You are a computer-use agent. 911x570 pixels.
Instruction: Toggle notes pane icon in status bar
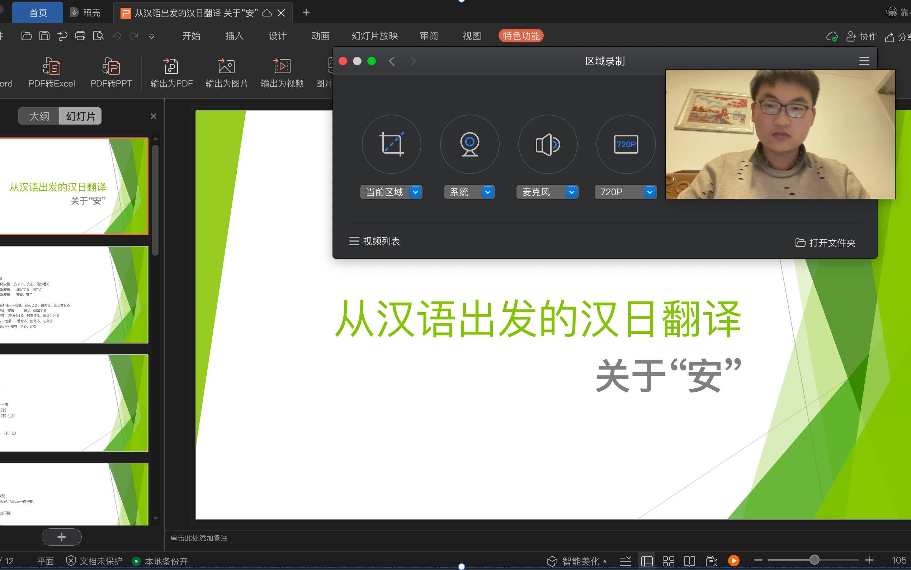click(x=625, y=561)
